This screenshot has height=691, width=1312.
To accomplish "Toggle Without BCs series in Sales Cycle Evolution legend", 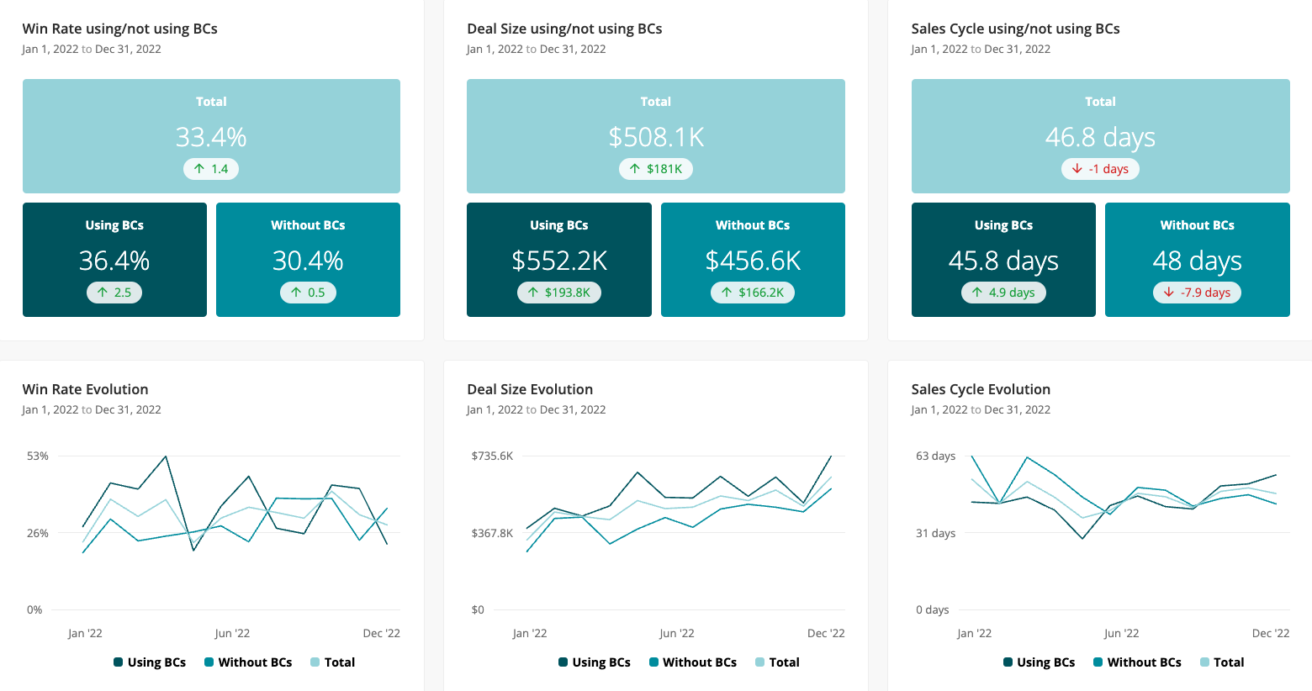I will [x=1138, y=662].
